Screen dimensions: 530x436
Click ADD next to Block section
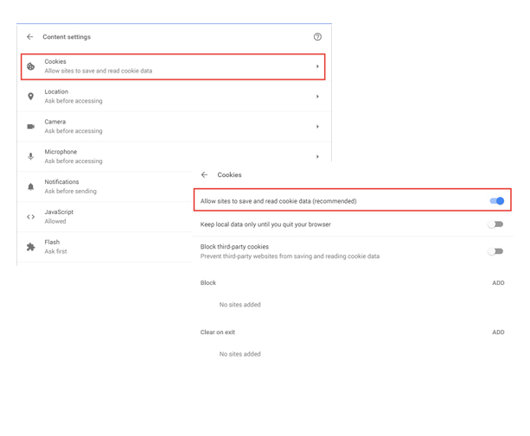pyautogui.click(x=498, y=283)
